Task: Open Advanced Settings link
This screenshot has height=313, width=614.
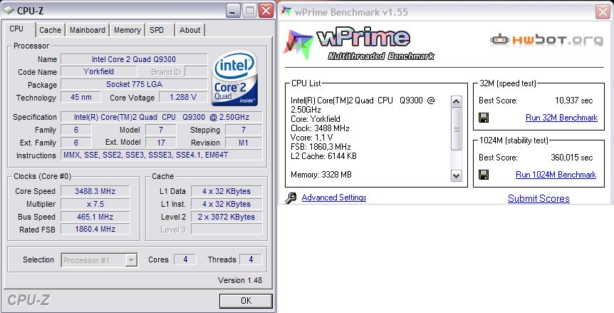Action: 334,197
